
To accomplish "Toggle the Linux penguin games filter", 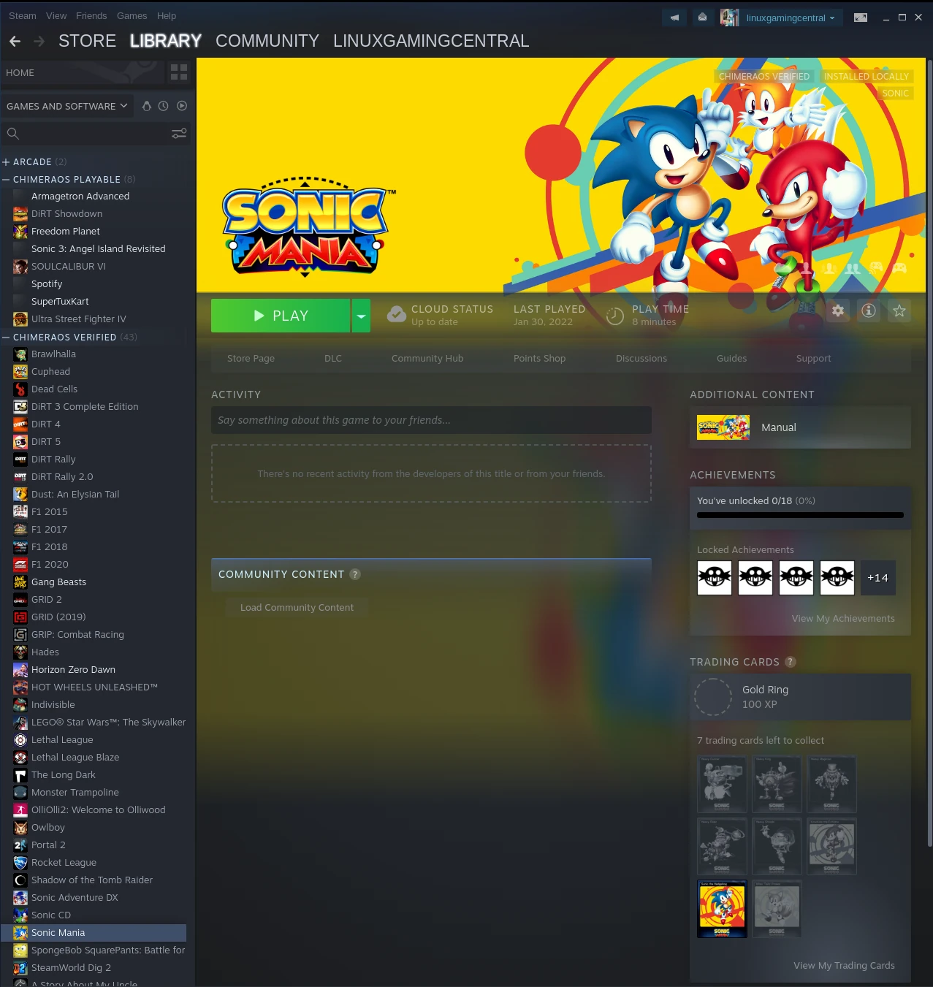I will 146,106.
